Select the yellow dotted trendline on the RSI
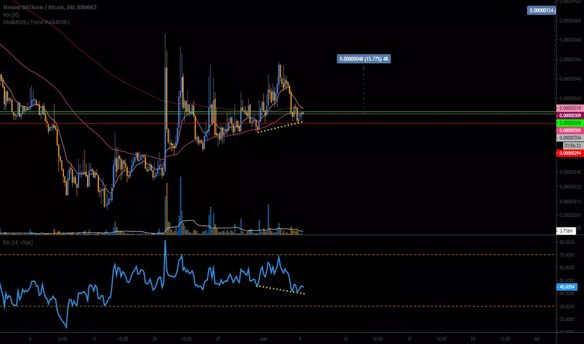This screenshot has width=584, height=344. [x=281, y=290]
